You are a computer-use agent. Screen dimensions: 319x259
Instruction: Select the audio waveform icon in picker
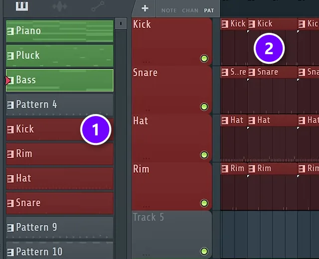pos(60,6)
